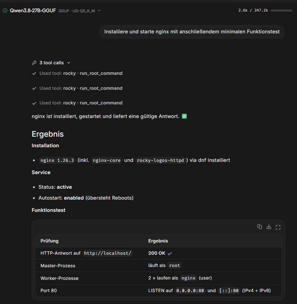
Task: Click the green model status check icon
Action: [x=5, y=11]
